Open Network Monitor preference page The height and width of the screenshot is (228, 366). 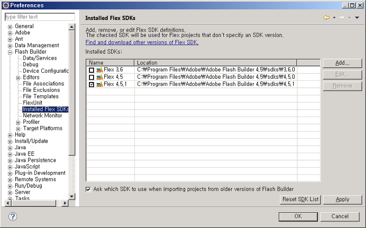click(x=43, y=115)
